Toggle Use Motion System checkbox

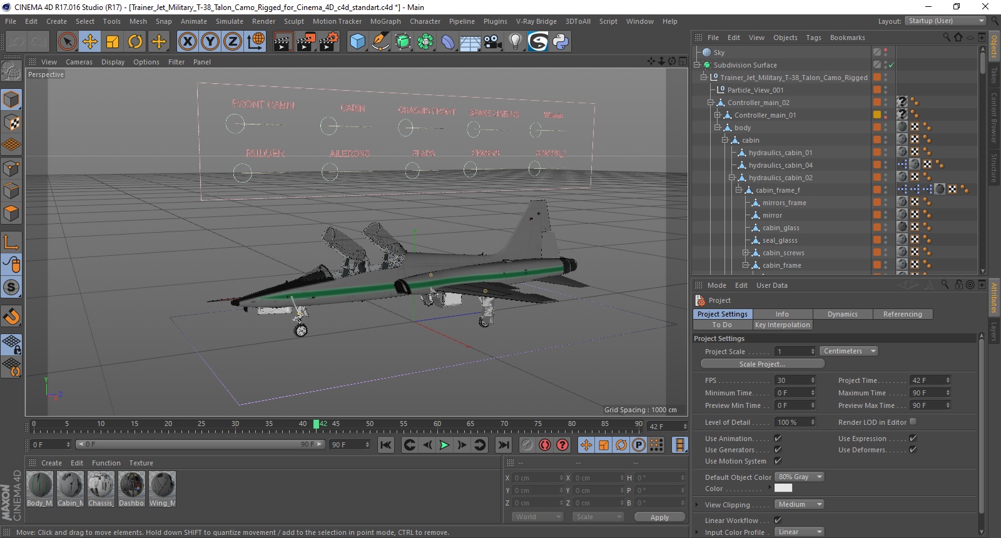[778, 460]
